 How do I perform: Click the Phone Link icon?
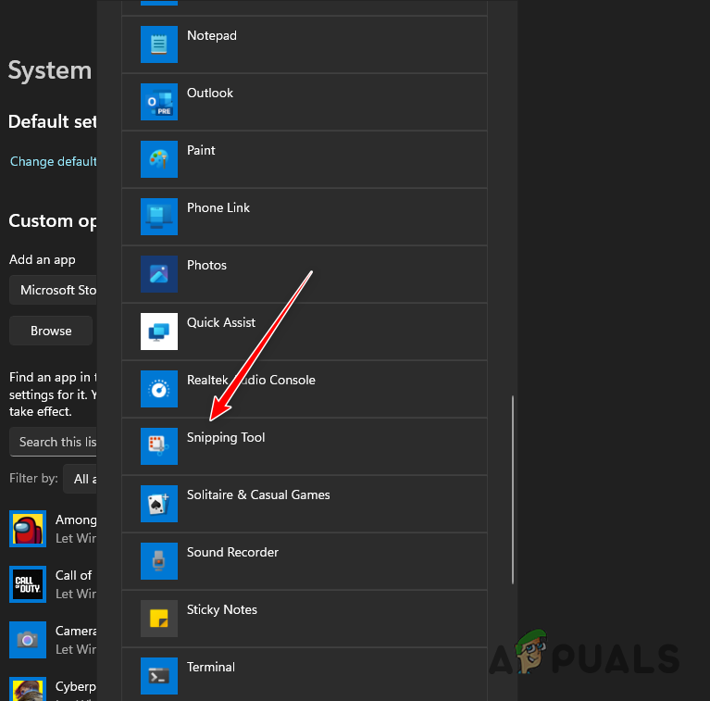coord(159,217)
